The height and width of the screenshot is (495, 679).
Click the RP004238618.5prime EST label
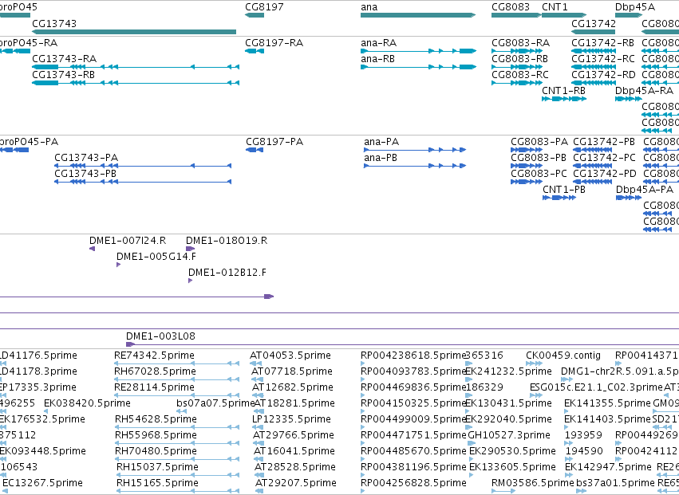point(413,356)
